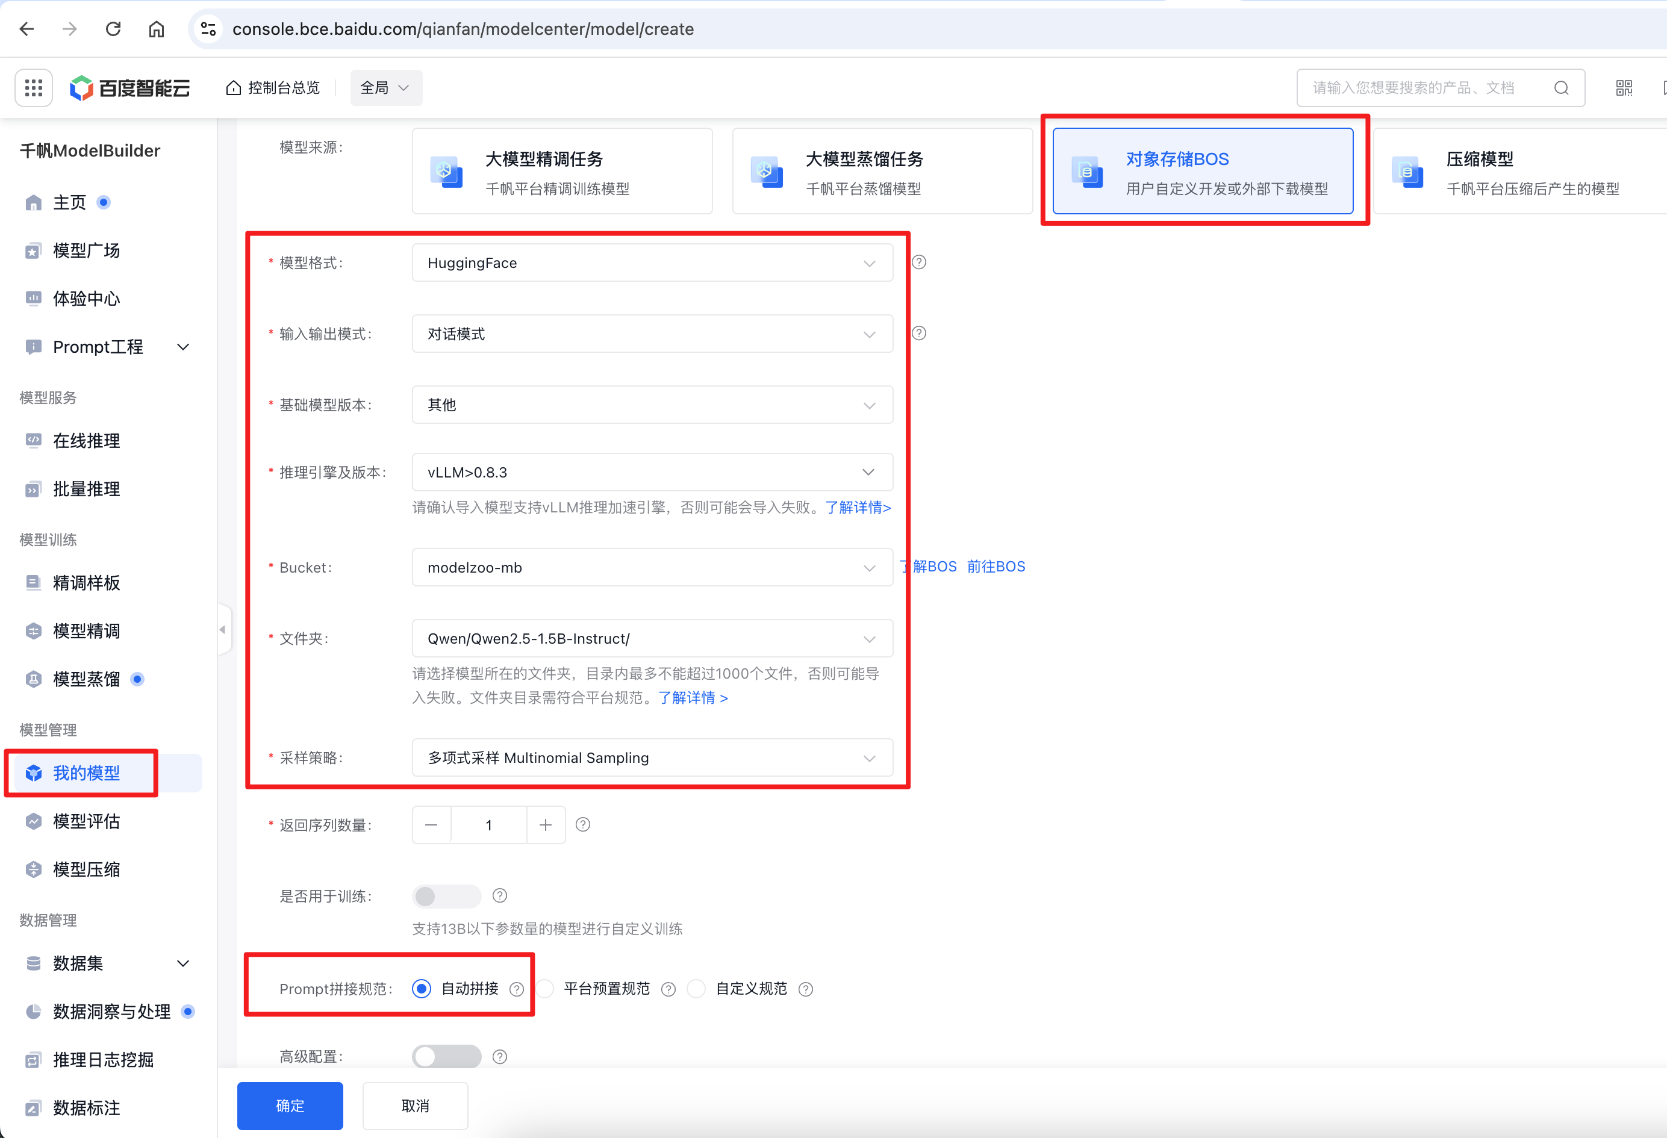This screenshot has width=1667, height=1138.
Task: Go to 控制台总览
Action: 273,87
